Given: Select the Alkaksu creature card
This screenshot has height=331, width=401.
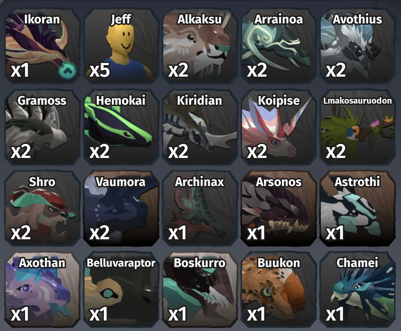Looking at the screenshot, I should pos(200,46).
